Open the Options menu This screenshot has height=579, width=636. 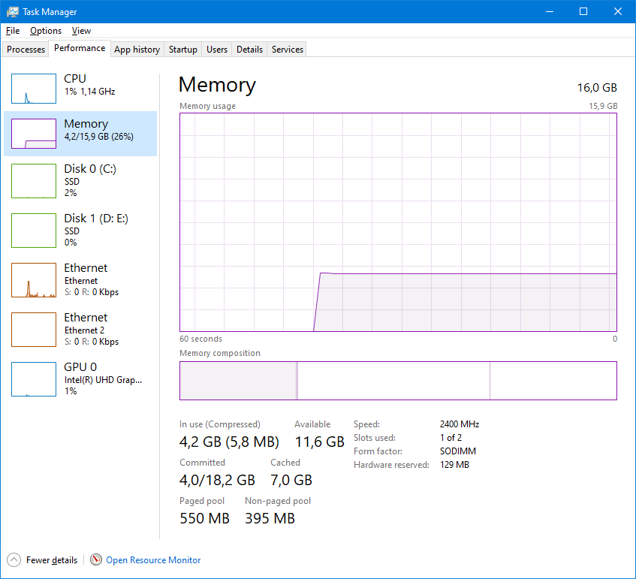[x=46, y=31]
